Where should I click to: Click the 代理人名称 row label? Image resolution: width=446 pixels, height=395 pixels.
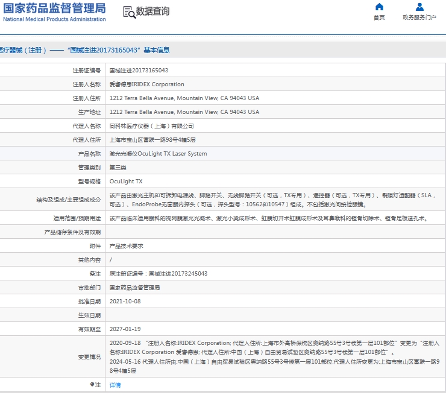click(87, 126)
